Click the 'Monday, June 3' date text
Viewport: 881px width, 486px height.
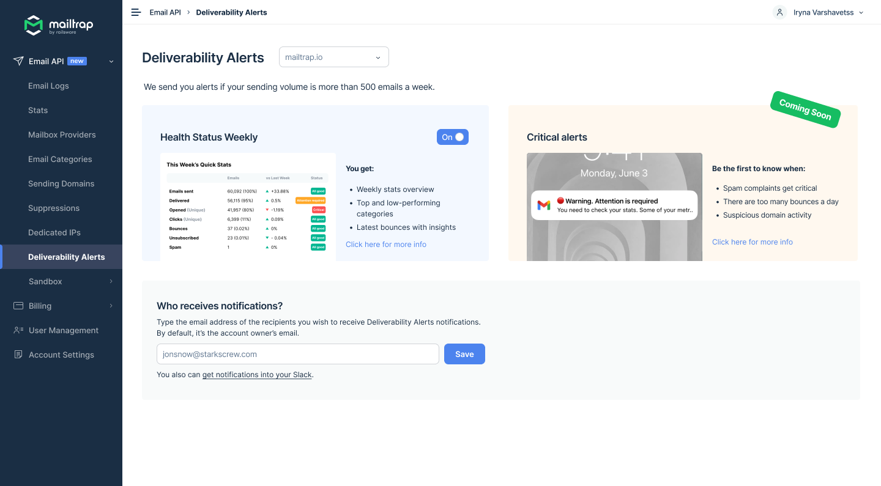[x=614, y=173]
